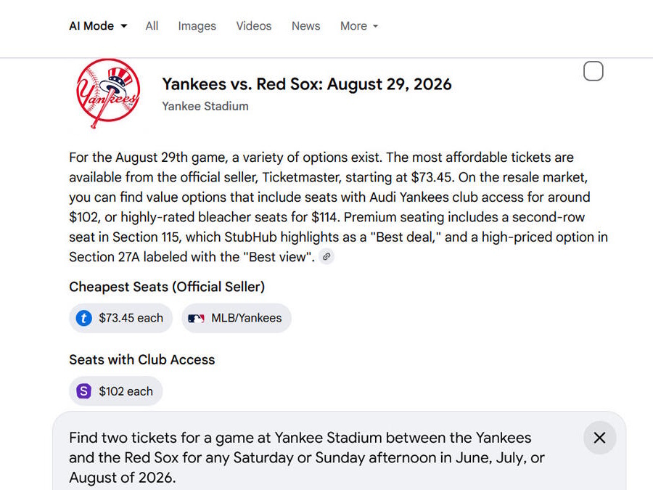
Task: Click the ticket search query text box
Action: coord(312,457)
